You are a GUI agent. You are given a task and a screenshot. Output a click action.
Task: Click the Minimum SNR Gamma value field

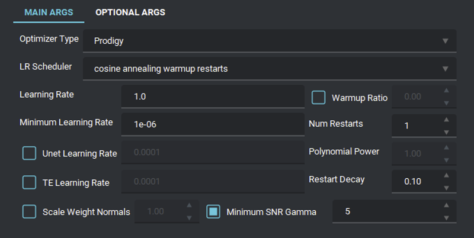(x=387, y=211)
